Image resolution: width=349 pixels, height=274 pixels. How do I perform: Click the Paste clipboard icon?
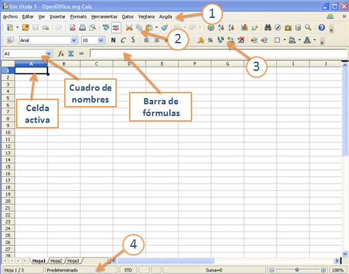(x=149, y=27)
